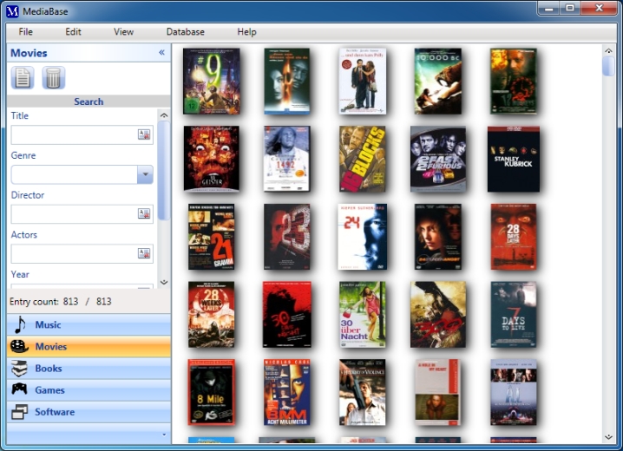Click the Title search input field
Viewport: 623px width, 451px height.
click(73, 134)
